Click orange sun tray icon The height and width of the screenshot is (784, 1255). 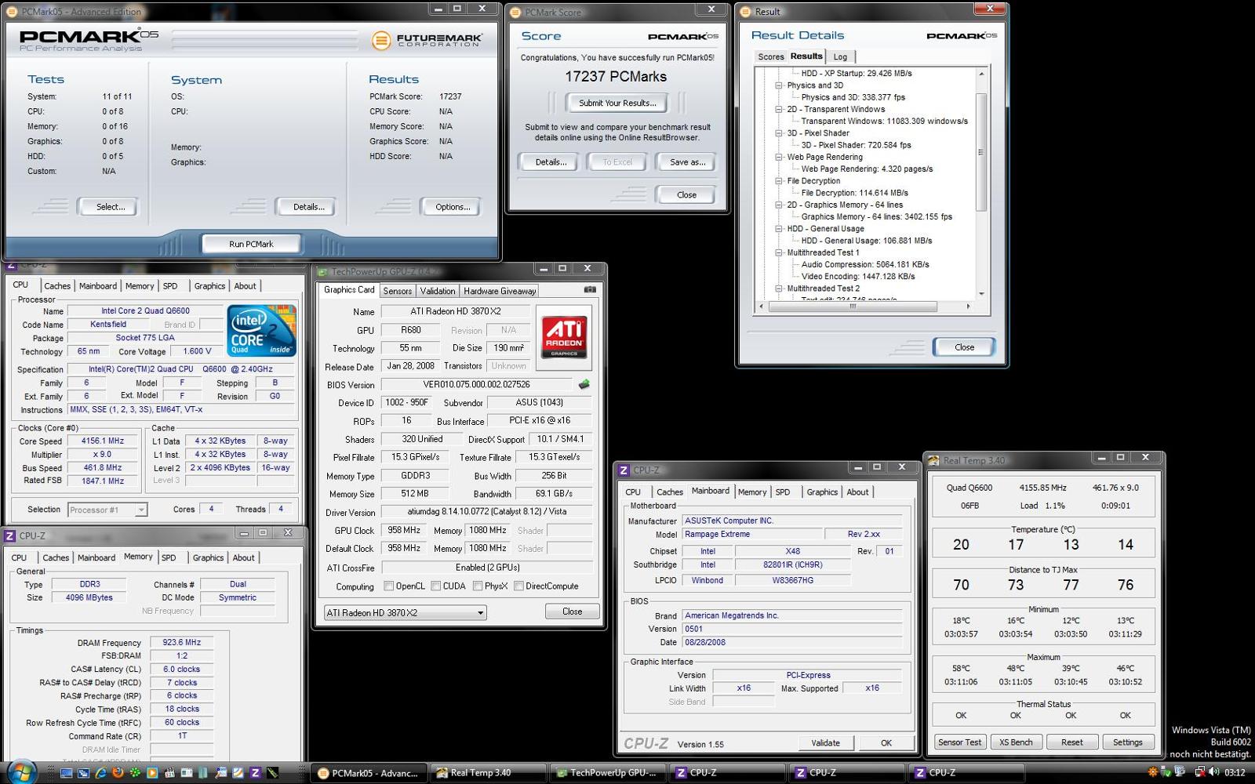pos(1153,772)
